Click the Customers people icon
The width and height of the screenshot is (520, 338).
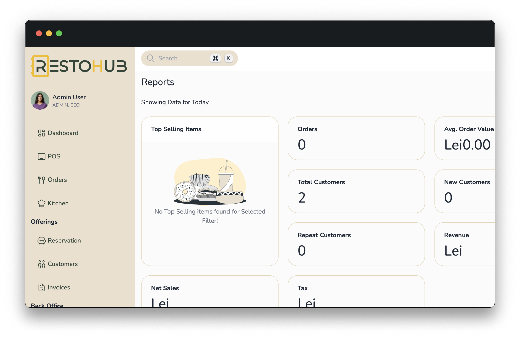click(x=41, y=264)
